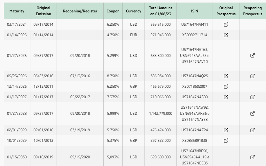Open original prospectus for XS0718502007

226,86
